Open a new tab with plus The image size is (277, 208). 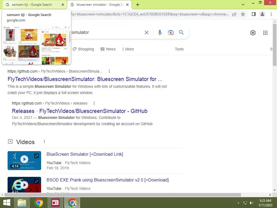(138, 5)
